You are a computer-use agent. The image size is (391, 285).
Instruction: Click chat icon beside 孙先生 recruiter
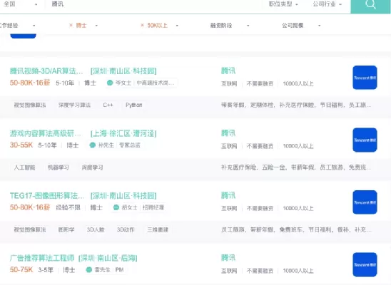(x=93, y=145)
